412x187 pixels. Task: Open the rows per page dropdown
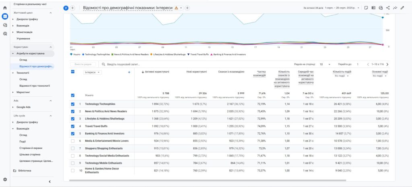coord(325,64)
